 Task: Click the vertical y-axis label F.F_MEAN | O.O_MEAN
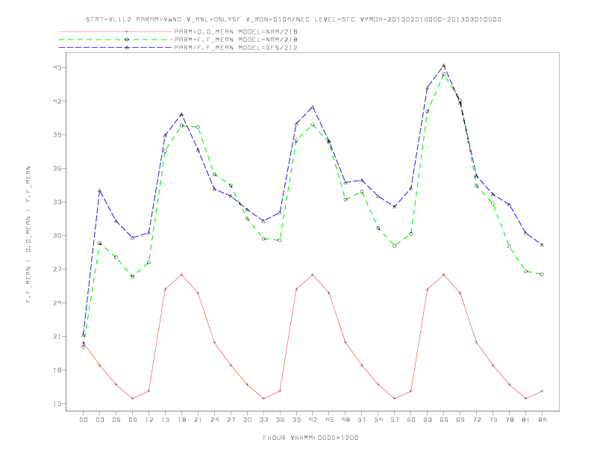coord(28,234)
